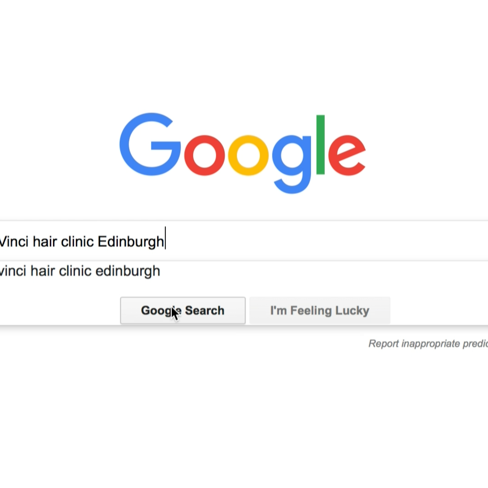Open the Report inappropriate predictions link
488x488 pixels.
point(428,344)
